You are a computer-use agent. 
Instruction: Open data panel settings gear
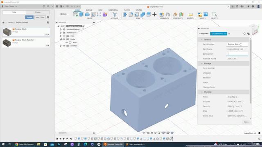(48, 17)
